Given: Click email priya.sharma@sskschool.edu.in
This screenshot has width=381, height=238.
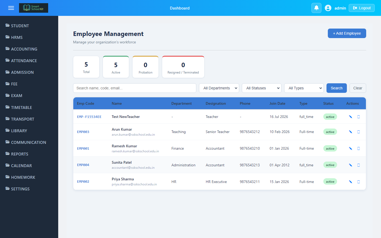Looking at the screenshot, I should pyautogui.click(x=134, y=184).
